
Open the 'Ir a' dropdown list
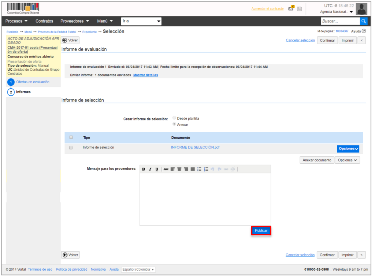(141, 21)
